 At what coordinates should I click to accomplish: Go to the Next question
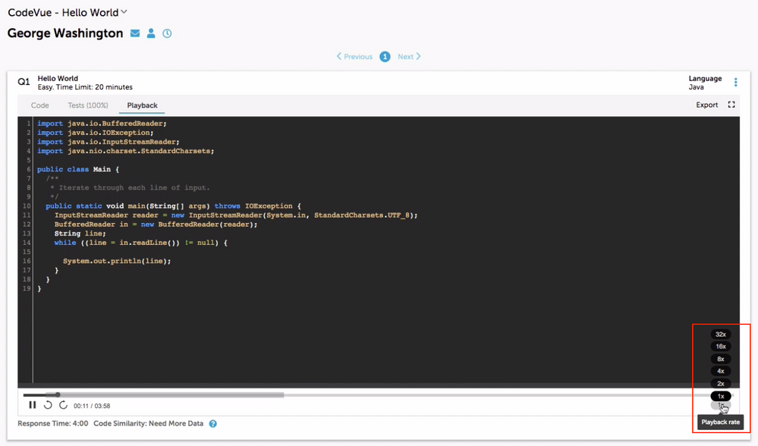[409, 56]
